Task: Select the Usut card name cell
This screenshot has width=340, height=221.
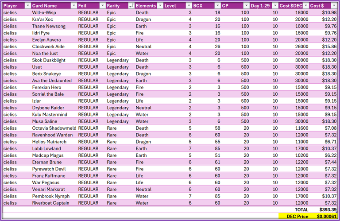Action: pos(54,67)
